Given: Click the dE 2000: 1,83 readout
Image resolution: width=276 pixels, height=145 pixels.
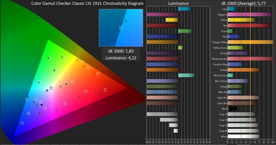Looking at the screenshot, I should pyautogui.click(x=121, y=51).
